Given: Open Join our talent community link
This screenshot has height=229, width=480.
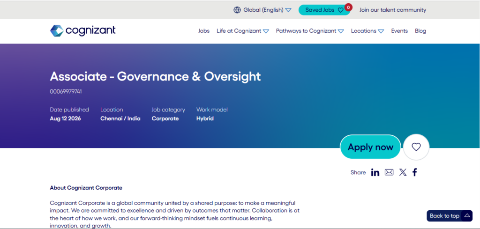Looking at the screenshot, I should point(392,10).
